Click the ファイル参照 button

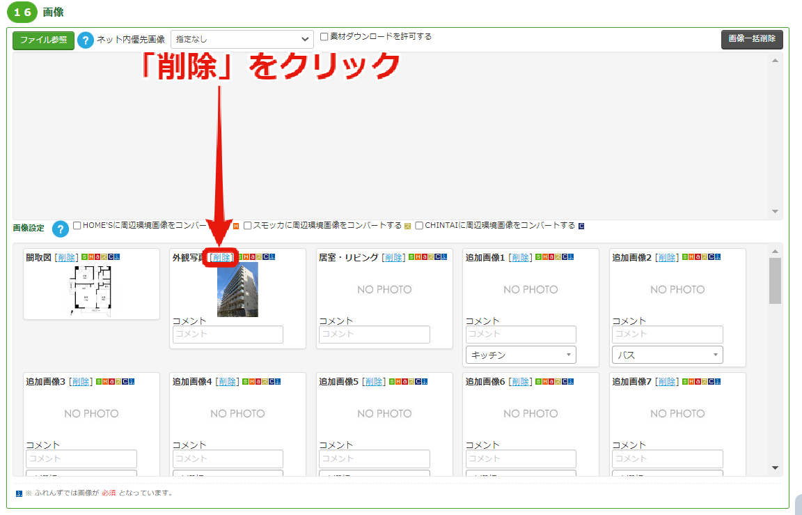point(43,40)
